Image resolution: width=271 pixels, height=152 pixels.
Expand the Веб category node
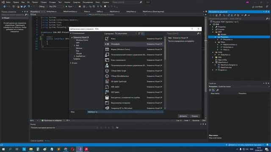pos(75,46)
